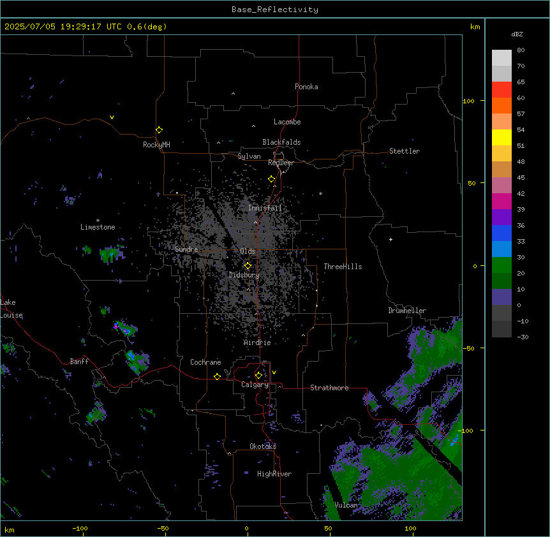This screenshot has height=537, width=550.
Task: Select the darkest -30 to -10 dBZ swatch
Action: pos(502,329)
